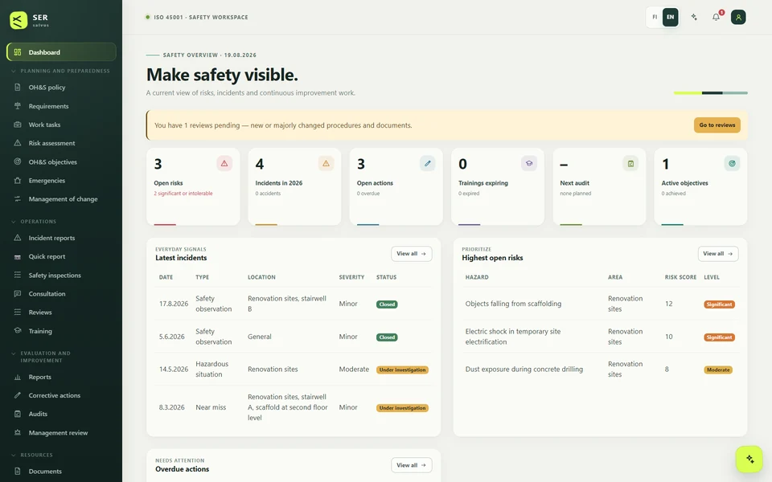Click Objects falling from scaffolding risk row
This screenshot has height=482, width=772.
(x=600, y=304)
